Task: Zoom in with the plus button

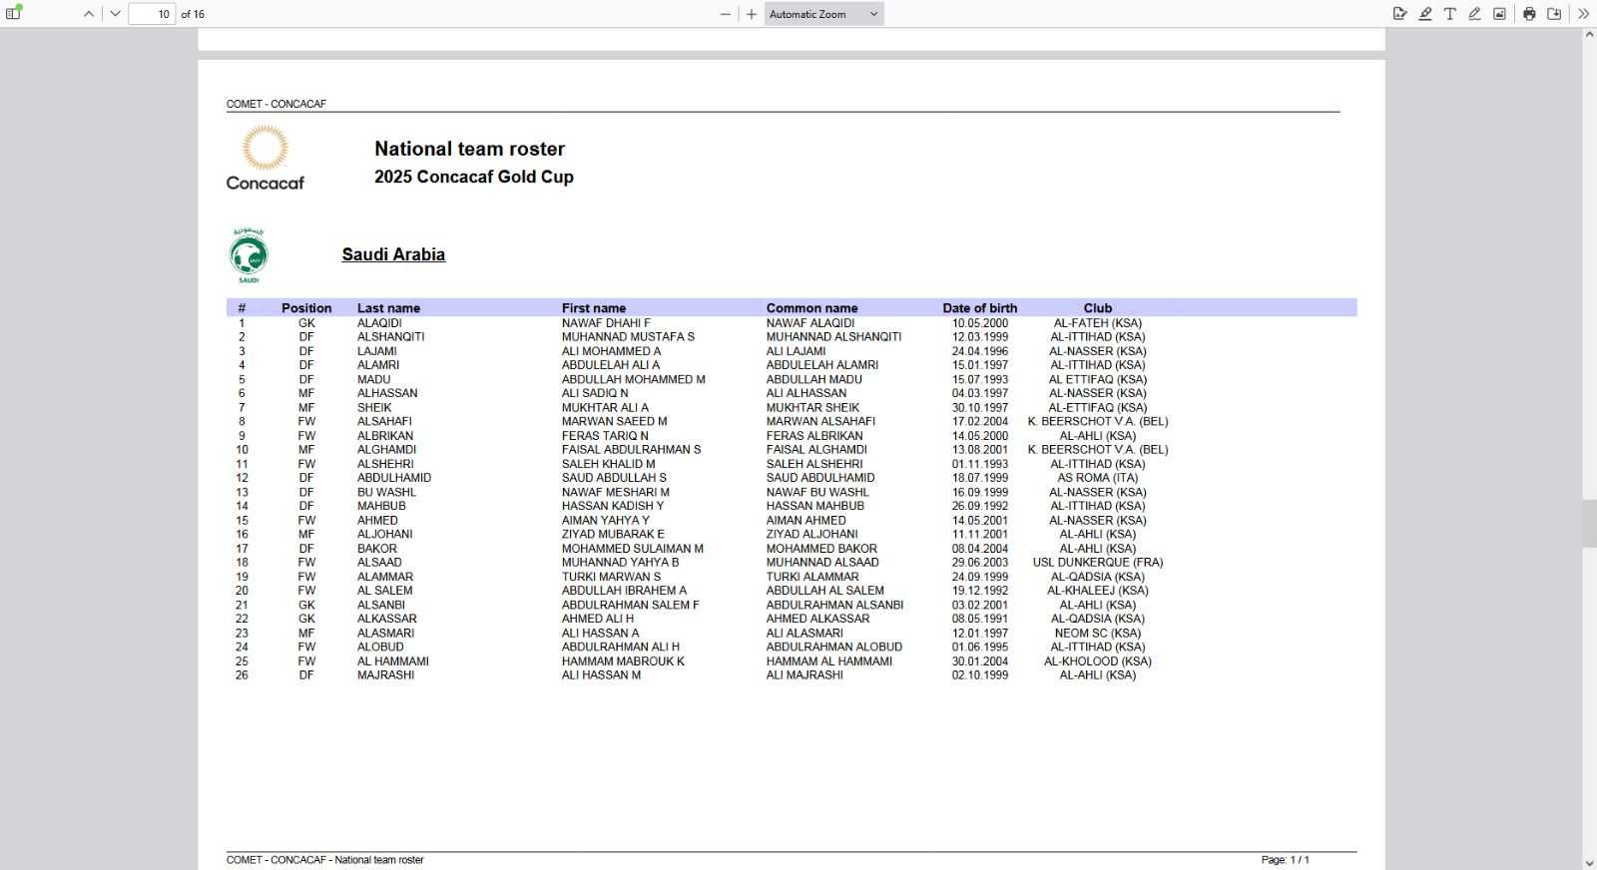Action: [752, 14]
